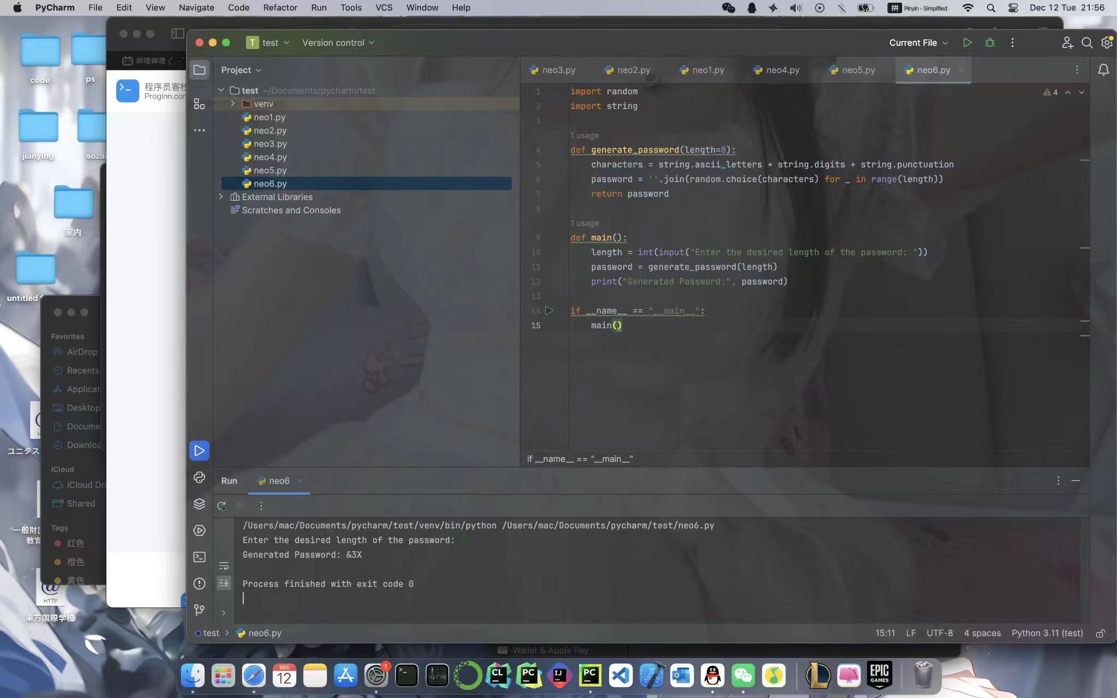Open Run panel options three-dots menu

coord(1058,480)
